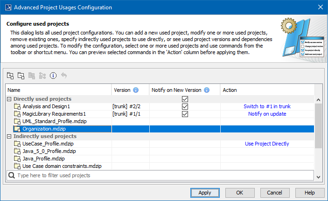Uncheck notify checkbox for Analysis and Design1
This screenshot has height=201, width=328.
185,106
